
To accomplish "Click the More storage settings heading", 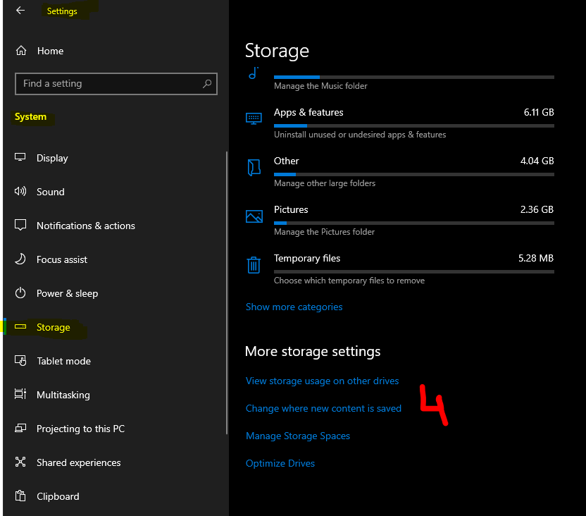I will [313, 352].
